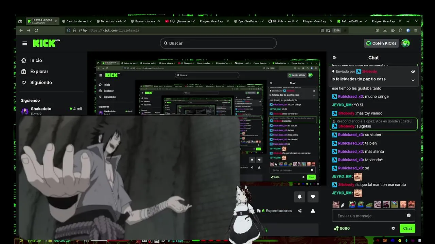Toggle reader view icon in address bar
Viewport: 435px width, 244px height.
pyautogui.click(x=322, y=30)
